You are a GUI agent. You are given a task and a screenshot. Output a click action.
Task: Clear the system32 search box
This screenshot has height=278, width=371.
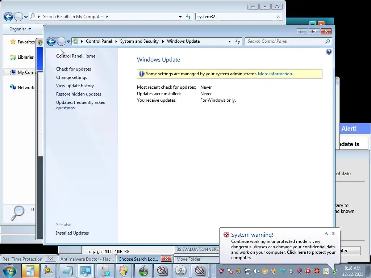click(278, 17)
